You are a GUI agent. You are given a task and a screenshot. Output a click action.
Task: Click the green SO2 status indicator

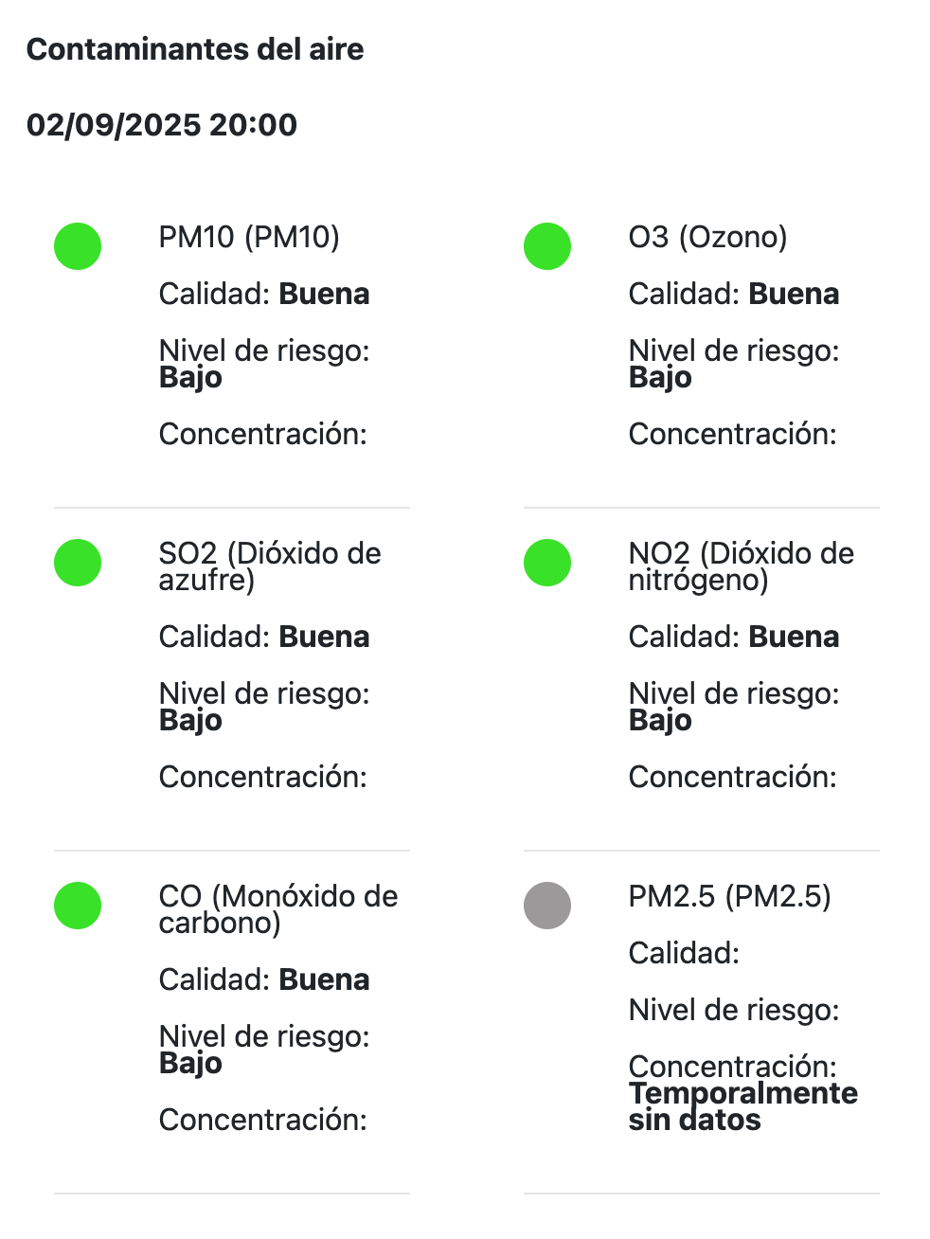click(x=78, y=563)
